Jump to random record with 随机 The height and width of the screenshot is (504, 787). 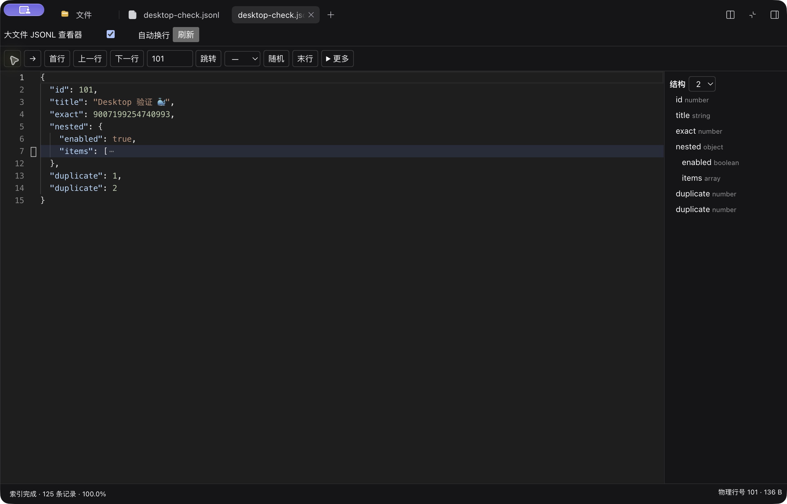276,59
